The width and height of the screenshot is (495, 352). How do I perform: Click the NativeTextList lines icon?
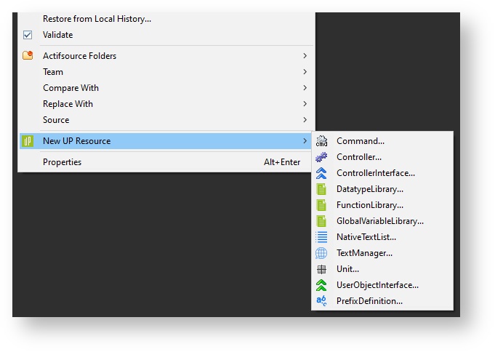pyautogui.click(x=321, y=237)
